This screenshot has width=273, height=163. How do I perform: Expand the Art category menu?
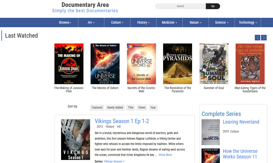[91, 22]
